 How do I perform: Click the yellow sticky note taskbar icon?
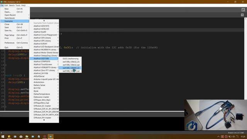point(9,136)
